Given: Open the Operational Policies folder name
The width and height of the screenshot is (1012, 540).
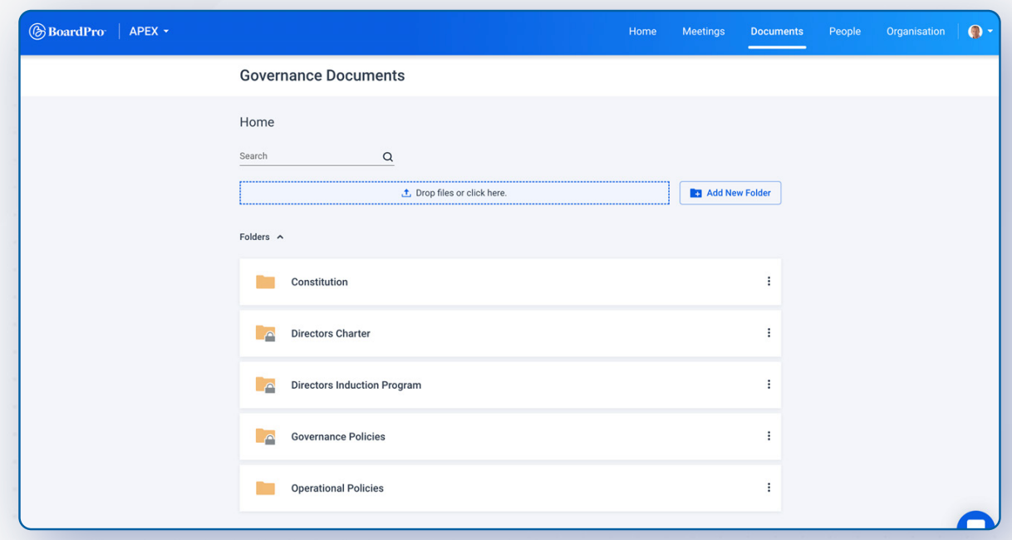Looking at the screenshot, I should [x=337, y=488].
